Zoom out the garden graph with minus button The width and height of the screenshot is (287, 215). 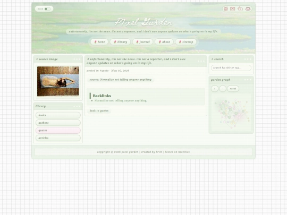click(x=223, y=89)
